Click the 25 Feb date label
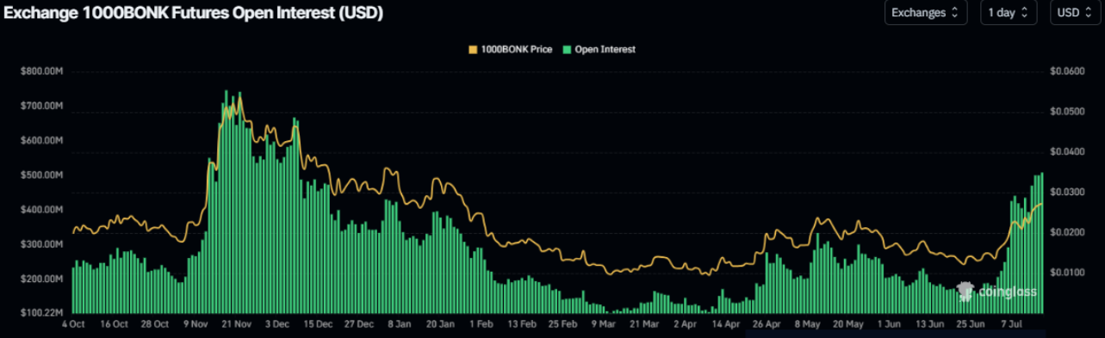 (563, 325)
